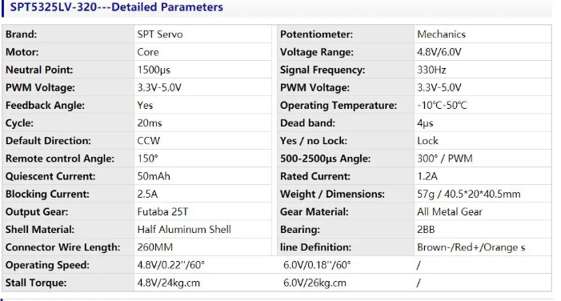Click the Default Direction CCW value
Image resolution: width=561 pixels, height=301 pixels.
click(x=149, y=141)
